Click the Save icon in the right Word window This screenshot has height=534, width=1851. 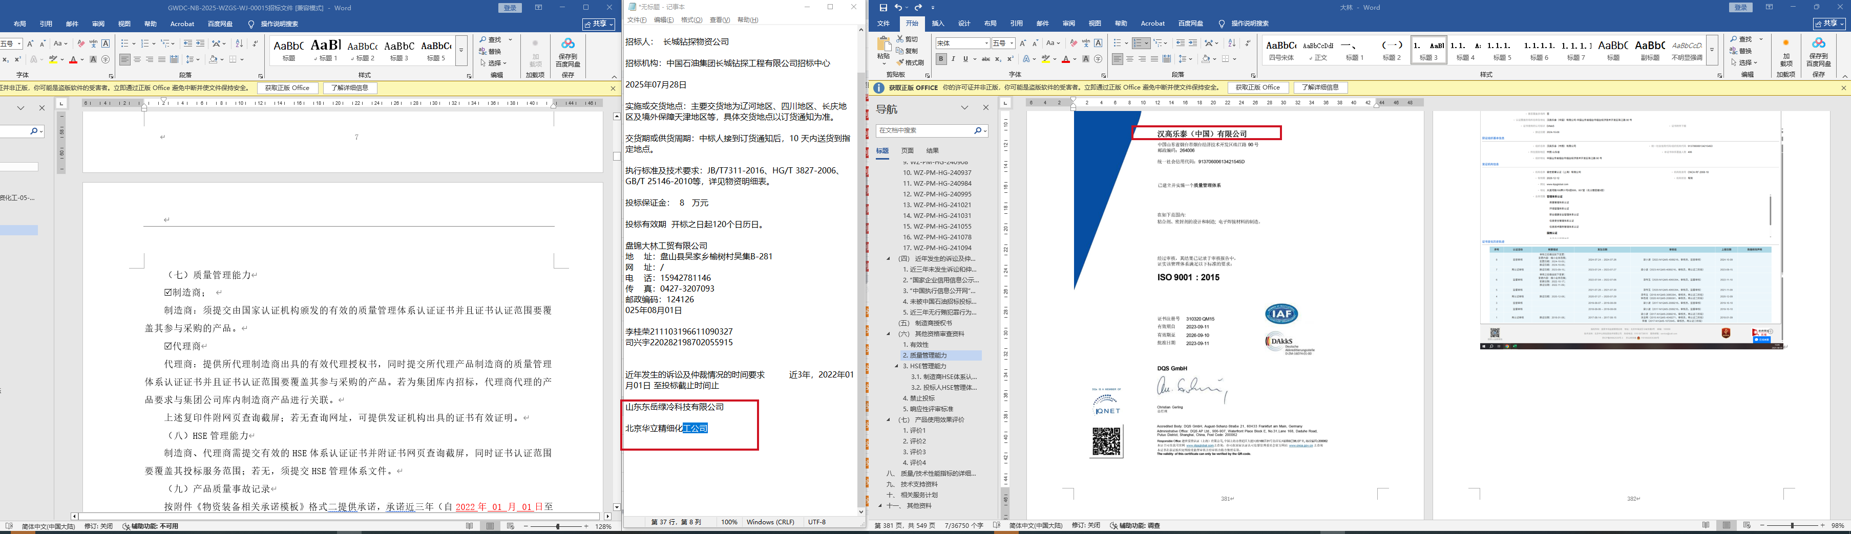884,7
